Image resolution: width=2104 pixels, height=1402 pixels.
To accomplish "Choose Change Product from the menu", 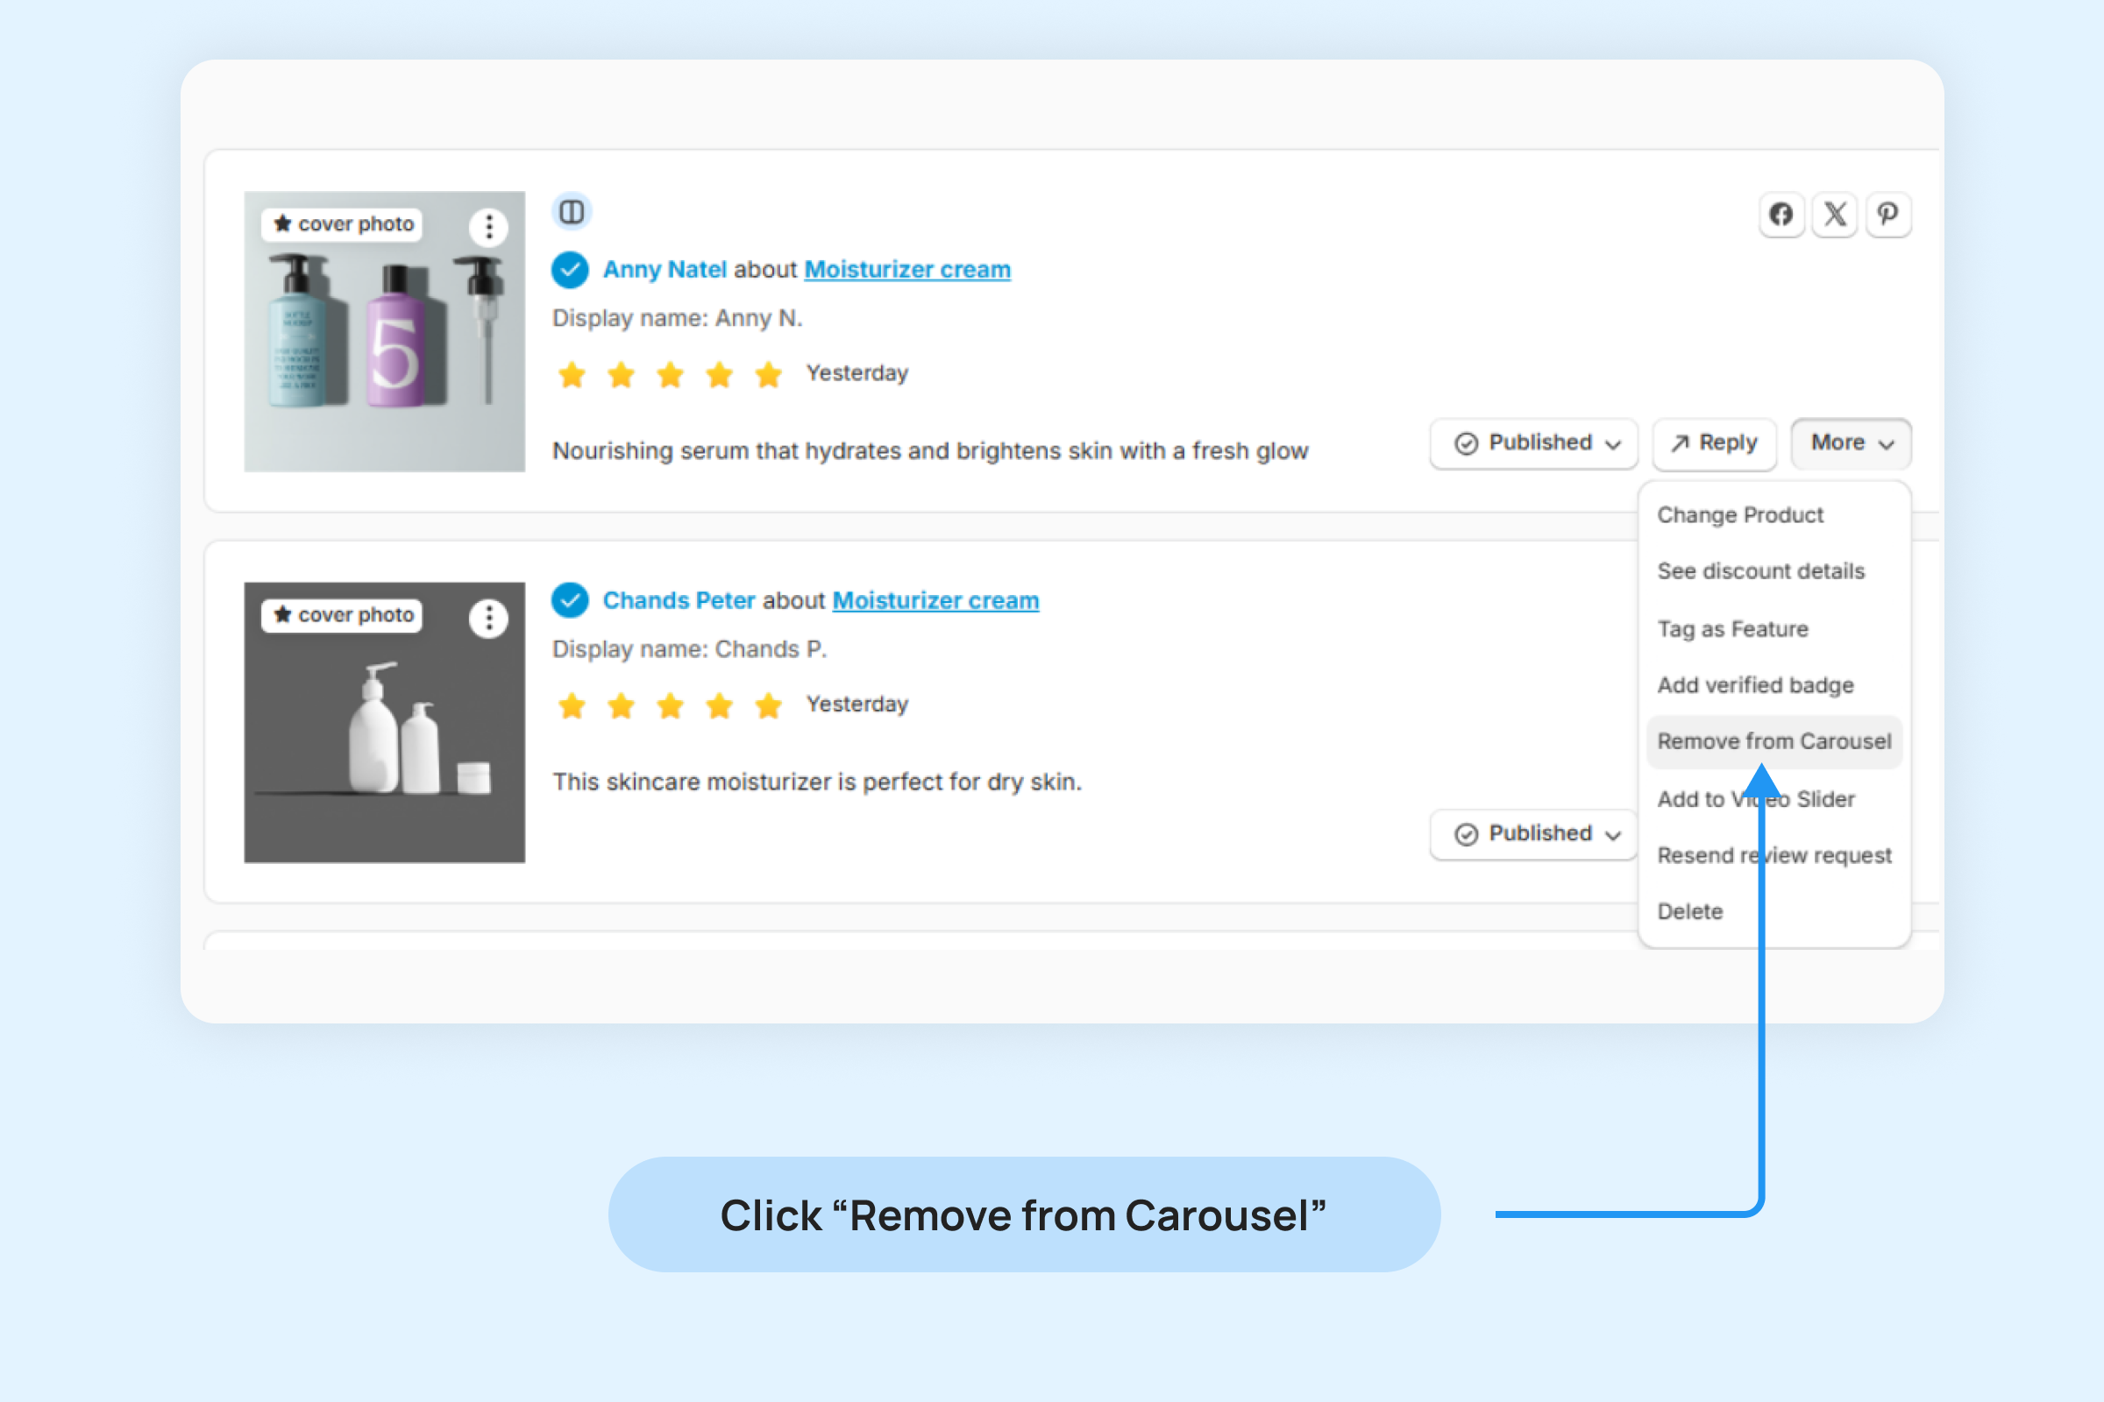I will pos(1739,515).
